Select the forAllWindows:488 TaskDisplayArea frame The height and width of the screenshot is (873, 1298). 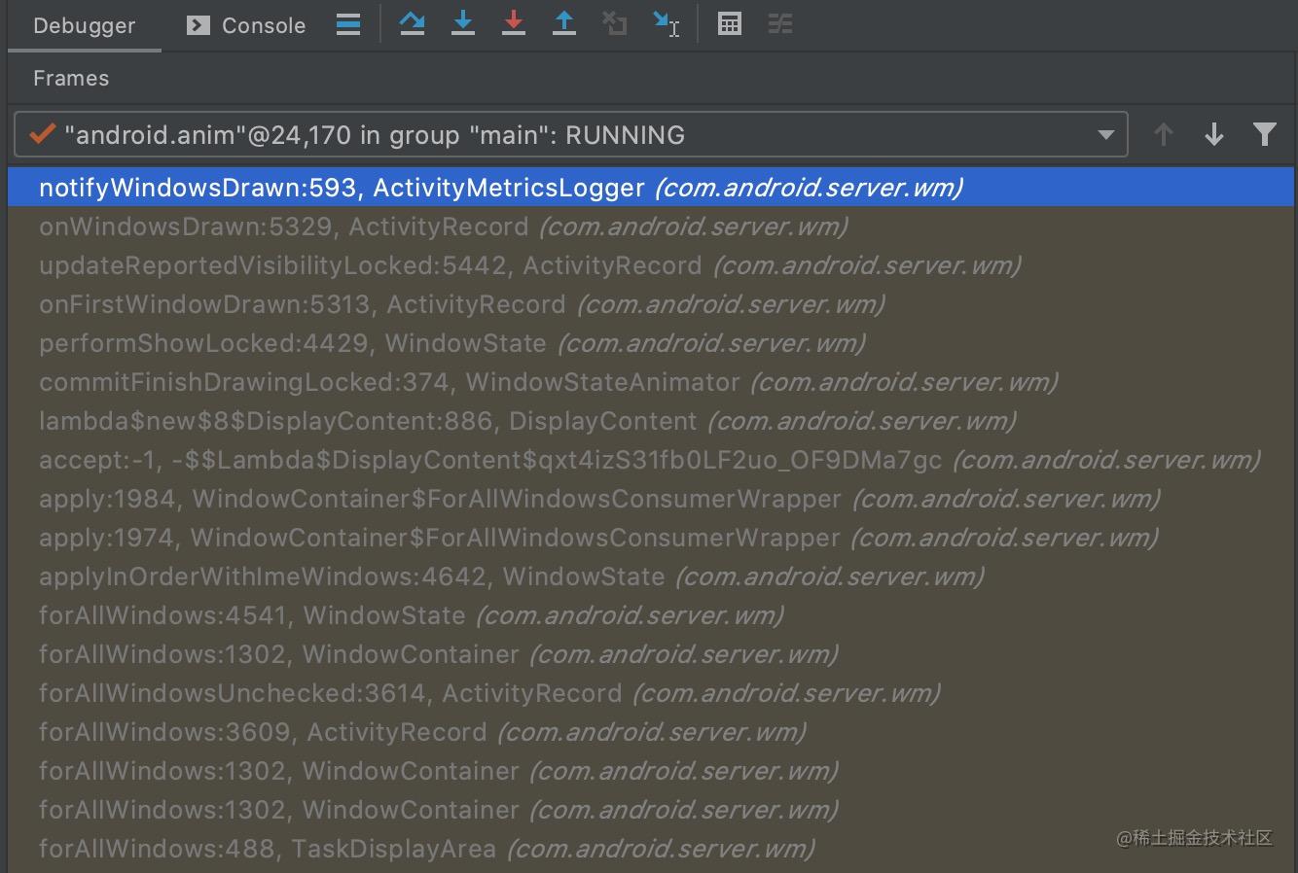click(x=651, y=849)
